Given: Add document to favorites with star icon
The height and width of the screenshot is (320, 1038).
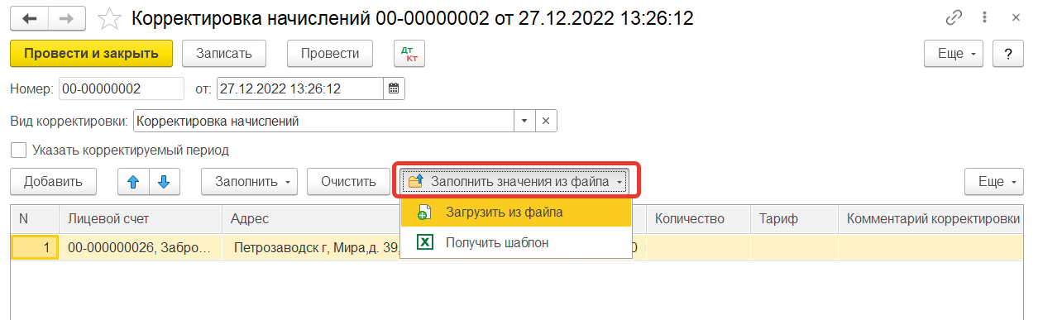Looking at the screenshot, I should coord(109,17).
